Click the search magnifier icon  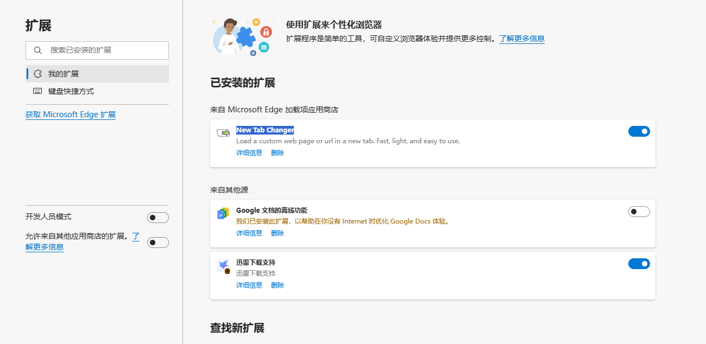point(38,50)
